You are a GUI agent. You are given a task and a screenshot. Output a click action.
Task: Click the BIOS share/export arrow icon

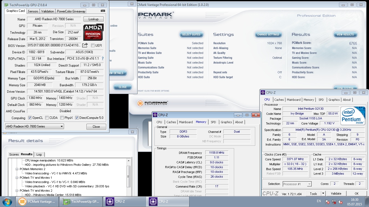pos(85,45)
